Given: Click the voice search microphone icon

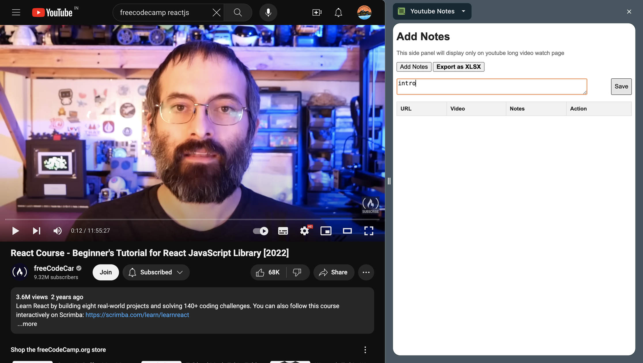Looking at the screenshot, I should click(268, 12).
